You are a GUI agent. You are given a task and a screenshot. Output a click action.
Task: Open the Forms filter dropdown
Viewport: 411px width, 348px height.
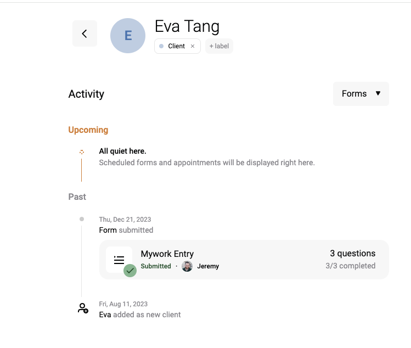pyautogui.click(x=361, y=94)
